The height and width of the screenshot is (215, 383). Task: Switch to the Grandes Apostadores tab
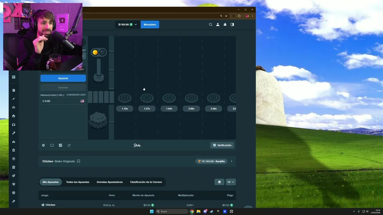110,182
